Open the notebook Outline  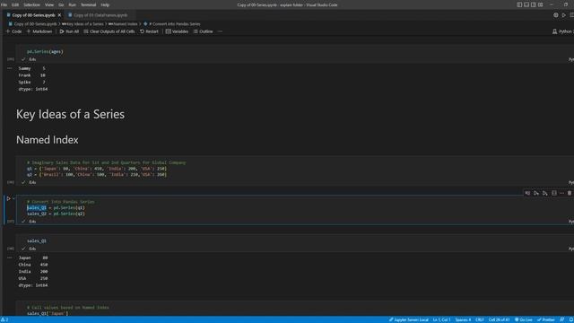pos(204,31)
